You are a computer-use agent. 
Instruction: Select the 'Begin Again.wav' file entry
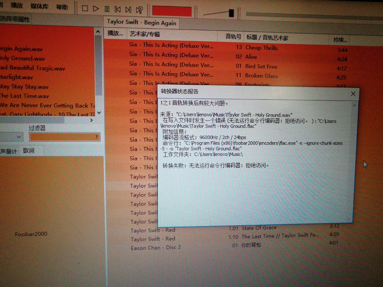21,49
